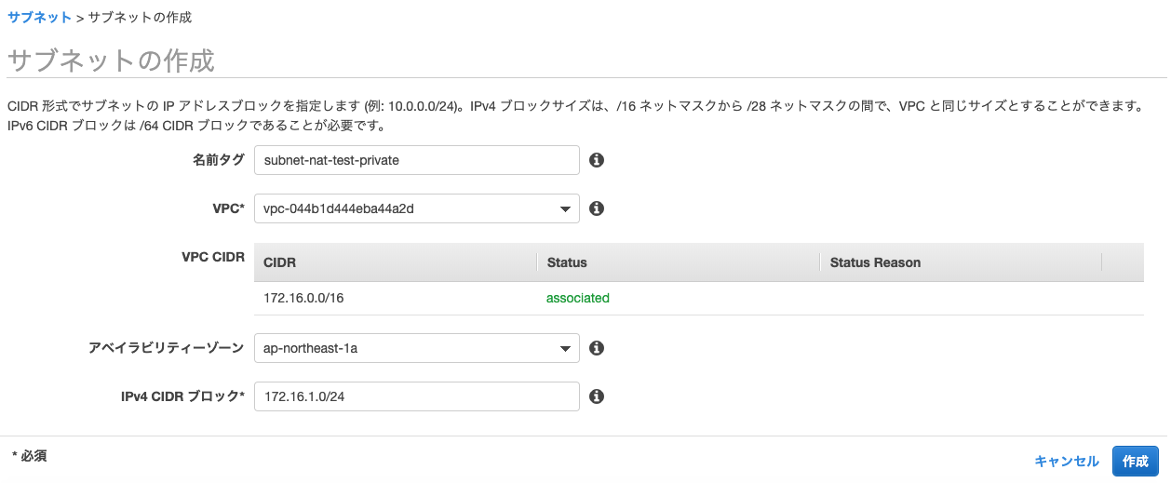Click the アベイラビリティーゾーン field label
This screenshot has width=1171, height=483.
(167, 348)
